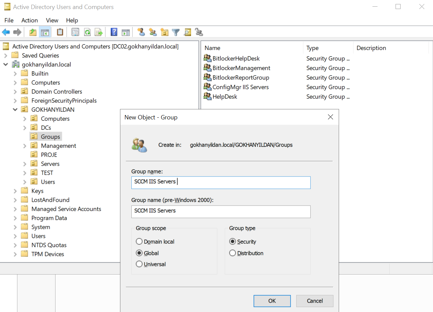
Task: Select root Active Directory Users and Computers node
Action: pos(95,46)
